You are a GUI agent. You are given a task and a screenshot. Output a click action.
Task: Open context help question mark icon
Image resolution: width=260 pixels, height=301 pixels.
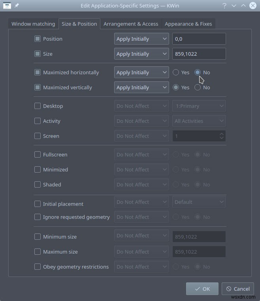point(224,6)
